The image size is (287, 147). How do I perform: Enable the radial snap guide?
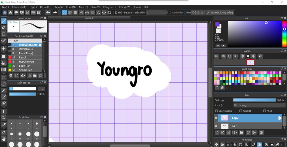point(87,12)
